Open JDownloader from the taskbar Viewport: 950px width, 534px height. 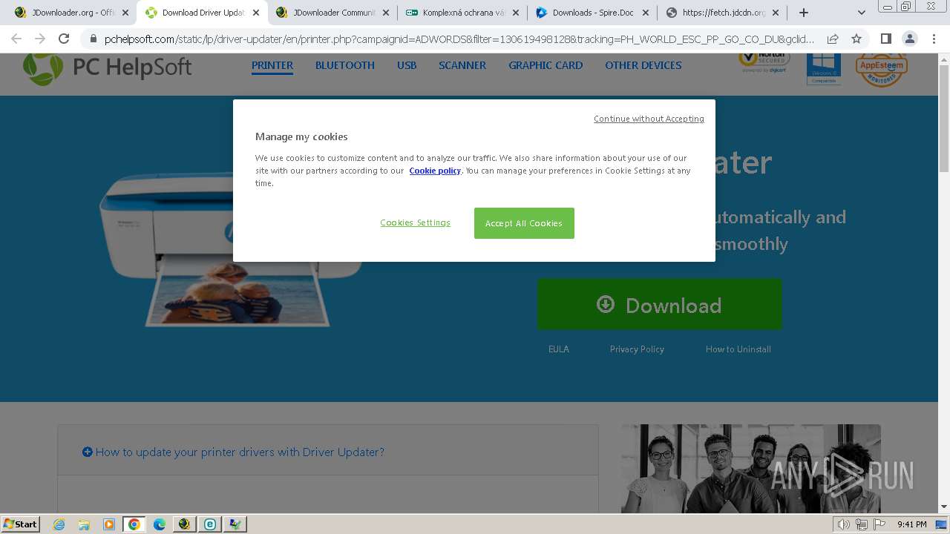point(185,524)
